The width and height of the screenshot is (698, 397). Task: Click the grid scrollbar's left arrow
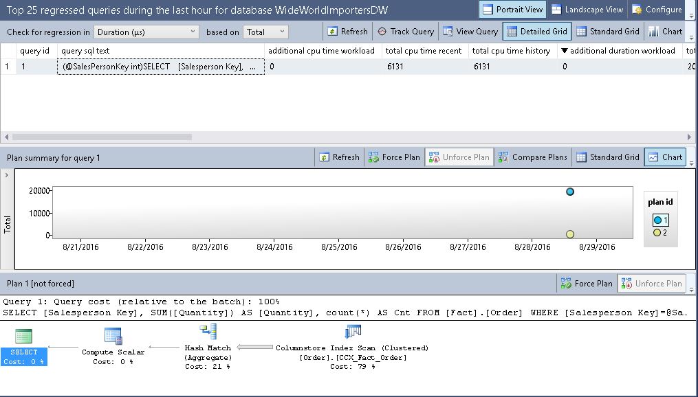pyautogui.click(x=6, y=137)
